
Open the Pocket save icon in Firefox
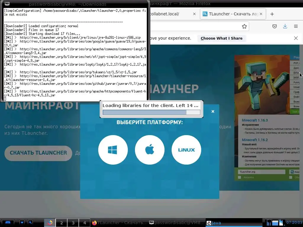pos(274,26)
